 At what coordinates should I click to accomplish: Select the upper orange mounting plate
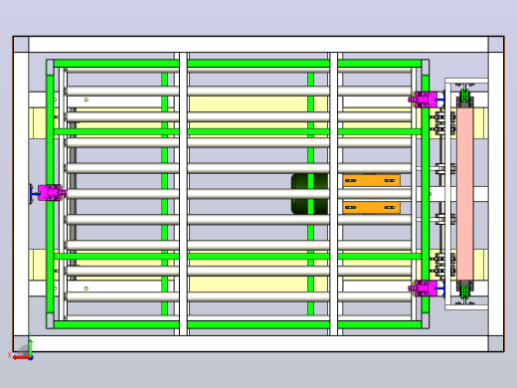[x=371, y=180]
